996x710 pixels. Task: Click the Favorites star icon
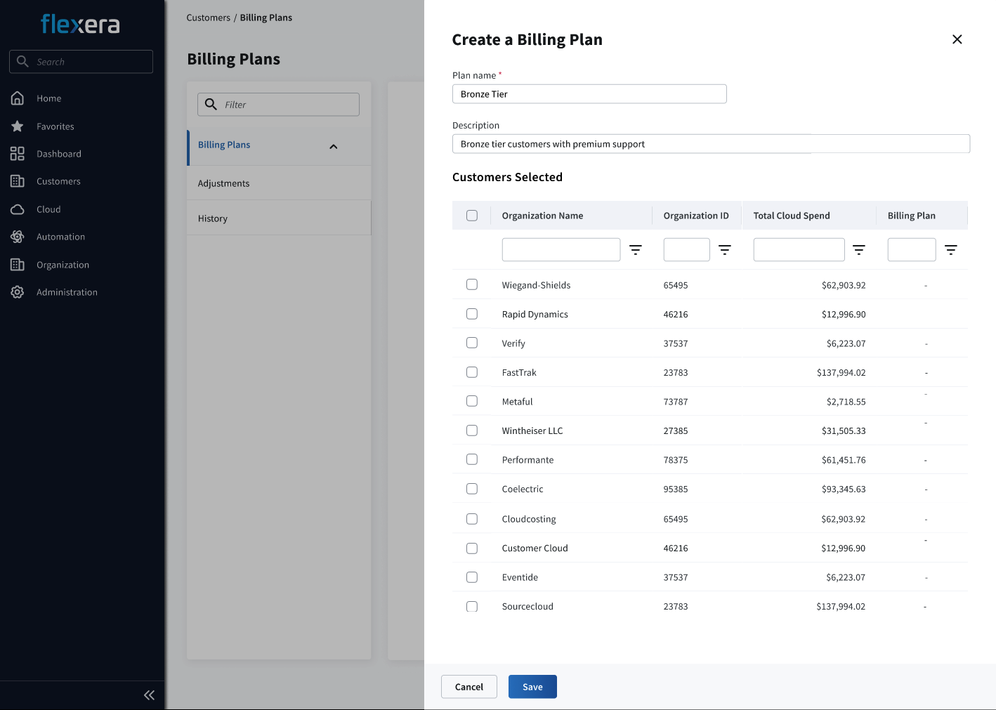18,126
